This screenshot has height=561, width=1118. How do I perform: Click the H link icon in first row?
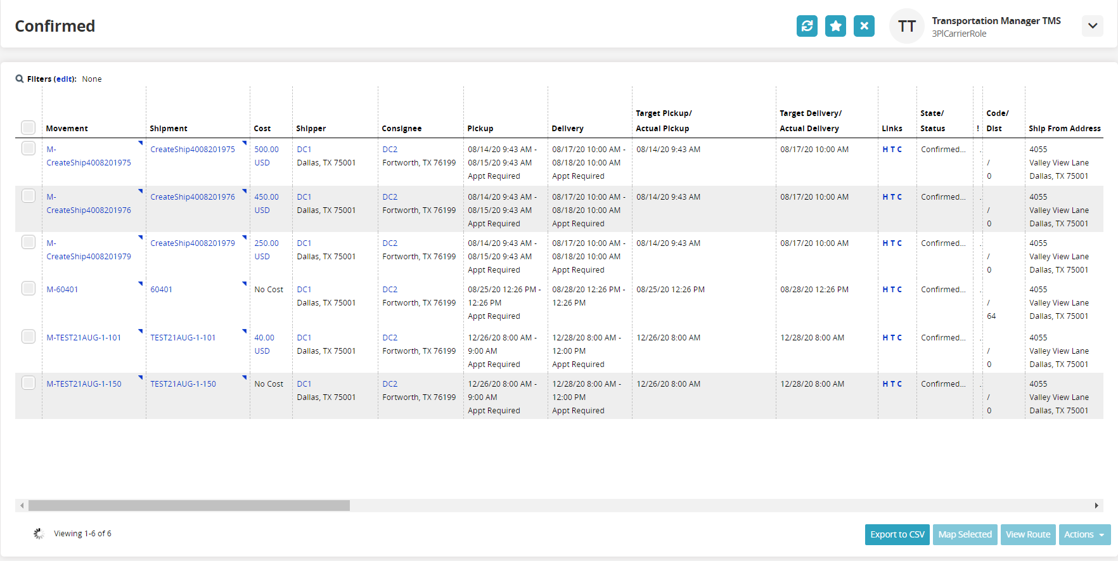pyautogui.click(x=885, y=150)
